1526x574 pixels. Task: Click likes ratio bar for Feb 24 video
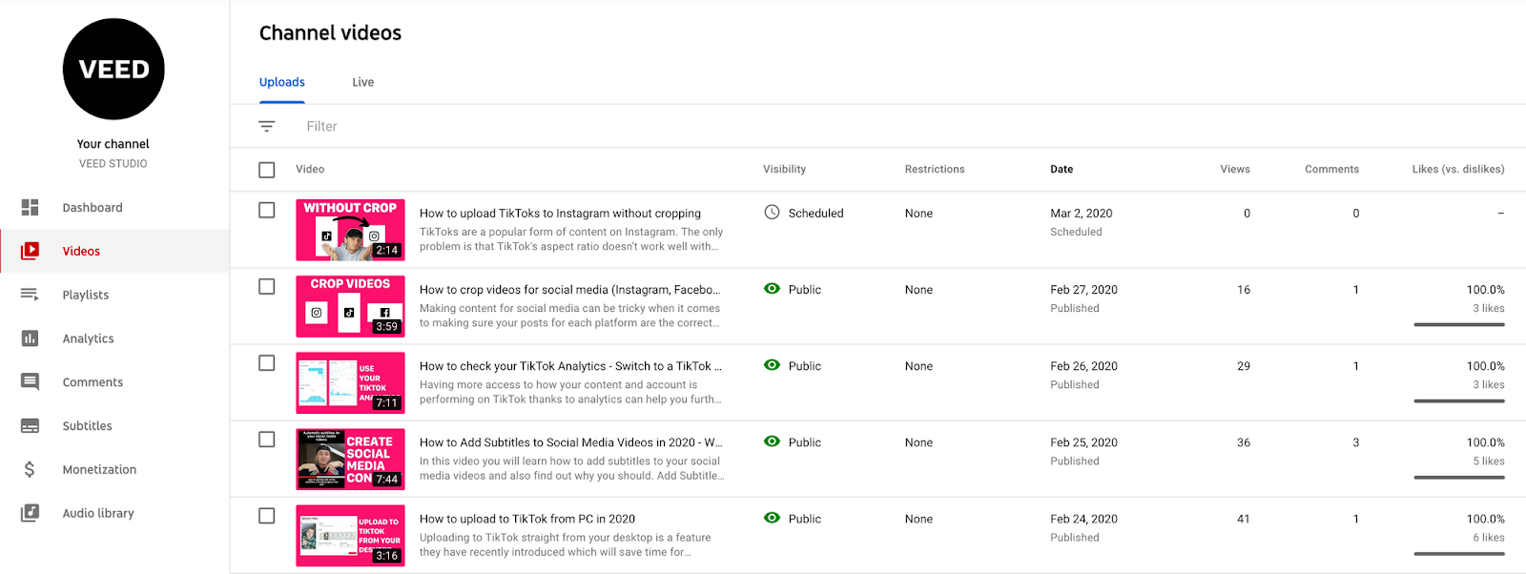(1459, 554)
